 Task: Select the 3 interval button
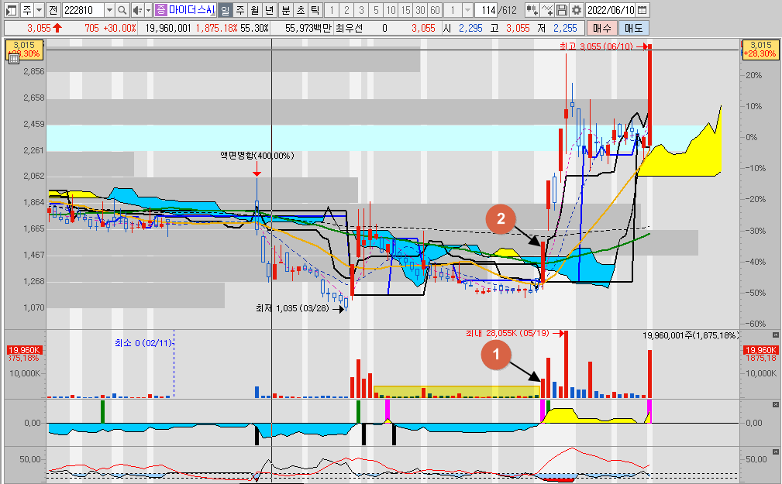pos(362,9)
